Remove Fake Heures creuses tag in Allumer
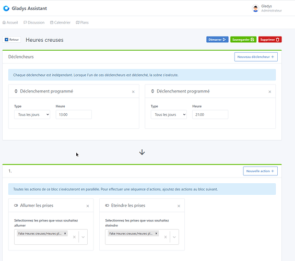Viewport: 295px width, 261px height. point(65,233)
